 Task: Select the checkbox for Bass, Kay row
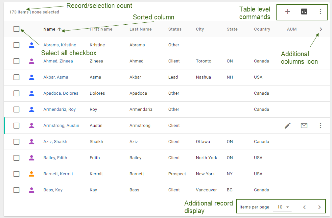click(16, 190)
